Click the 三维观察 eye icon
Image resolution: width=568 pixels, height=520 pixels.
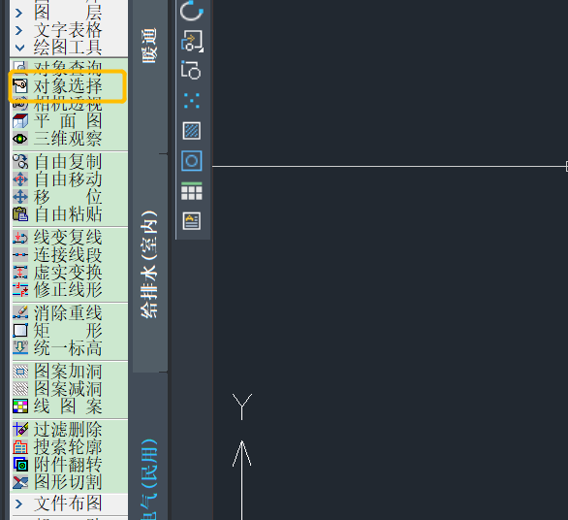coord(20,139)
